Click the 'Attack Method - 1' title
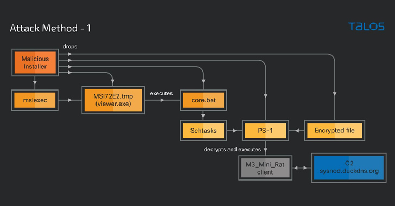 tap(50, 28)
